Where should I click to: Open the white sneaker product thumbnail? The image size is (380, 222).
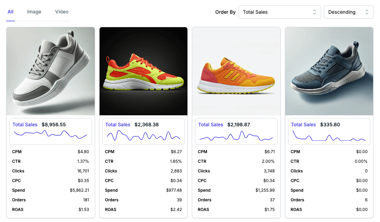(50, 71)
